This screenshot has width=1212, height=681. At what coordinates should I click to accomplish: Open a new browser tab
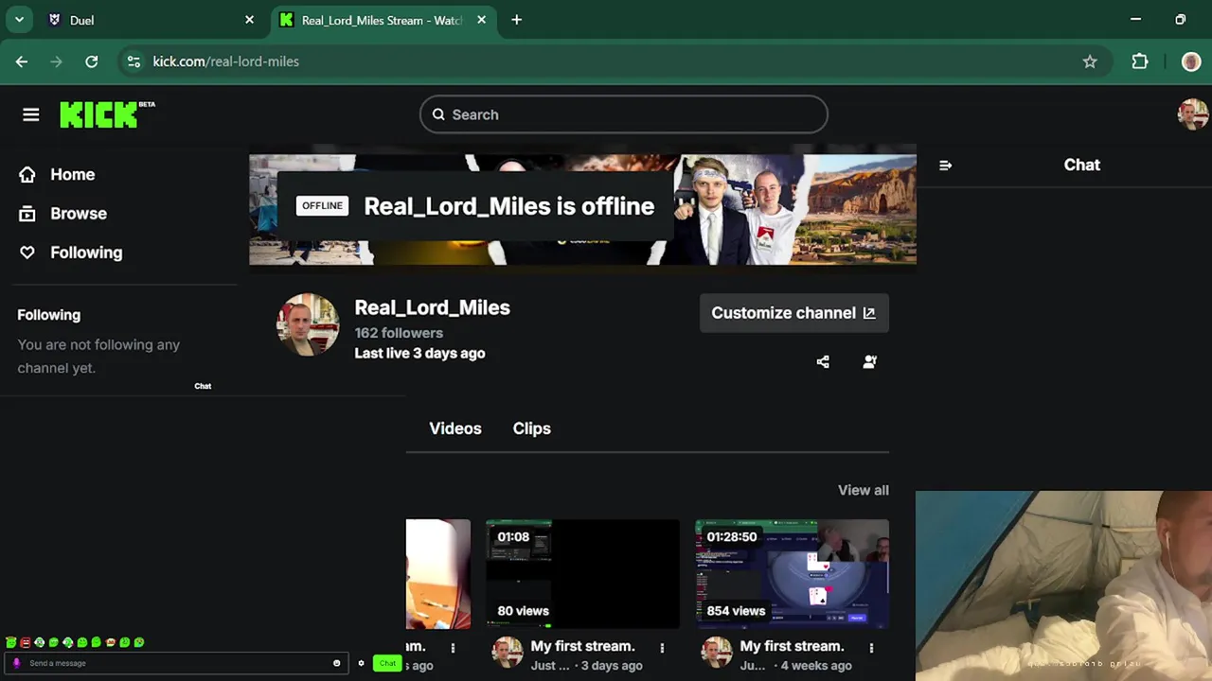516,20
